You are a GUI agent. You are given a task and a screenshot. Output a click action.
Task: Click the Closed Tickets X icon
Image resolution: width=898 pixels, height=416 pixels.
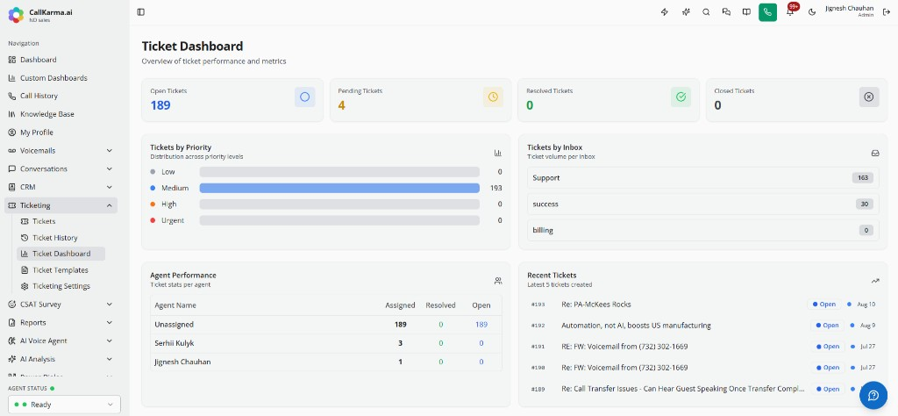(869, 97)
